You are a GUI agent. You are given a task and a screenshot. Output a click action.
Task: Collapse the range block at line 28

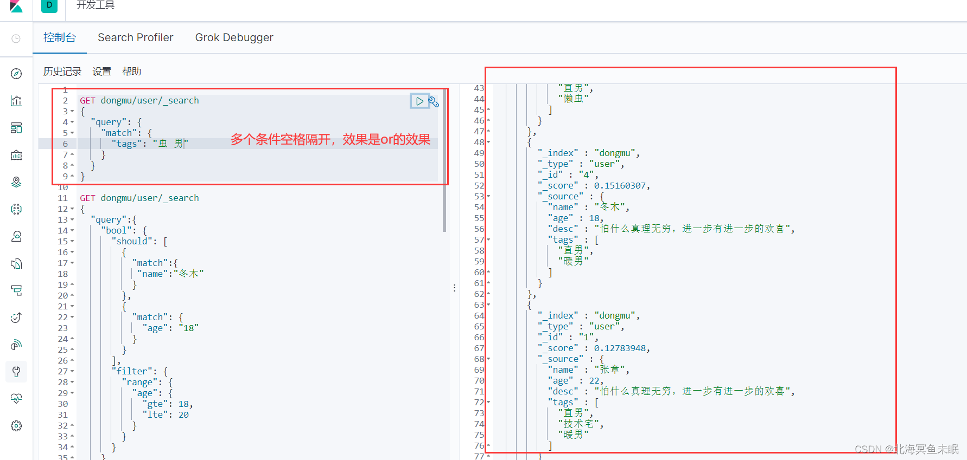pyautogui.click(x=72, y=383)
